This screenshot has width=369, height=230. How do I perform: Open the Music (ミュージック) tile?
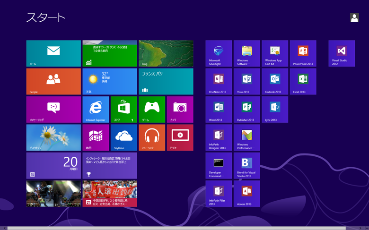[152, 137]
